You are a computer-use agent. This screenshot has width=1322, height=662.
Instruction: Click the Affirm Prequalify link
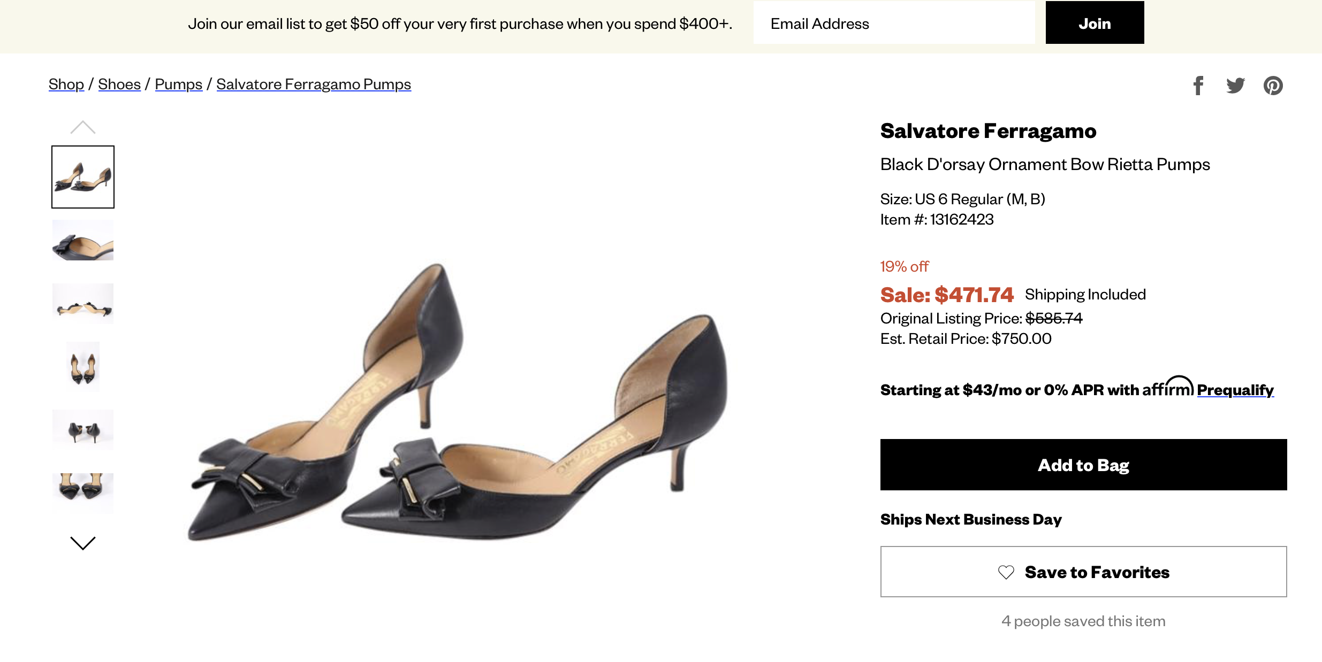[1235, 390]
